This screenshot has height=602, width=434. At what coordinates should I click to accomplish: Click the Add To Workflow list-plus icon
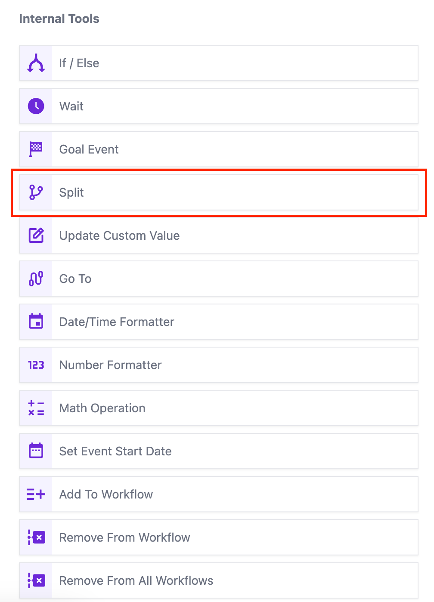[36, 494]
